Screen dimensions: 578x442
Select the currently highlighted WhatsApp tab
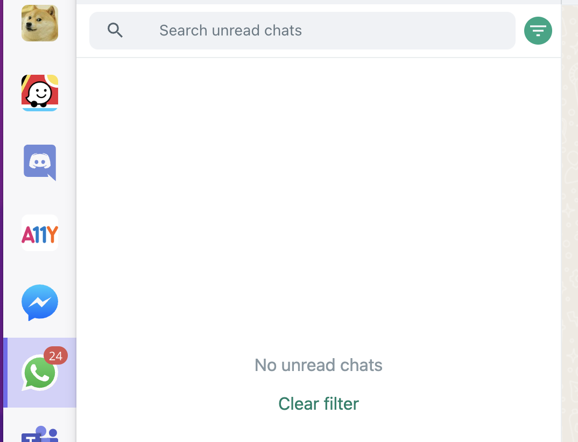click(40, 372)
